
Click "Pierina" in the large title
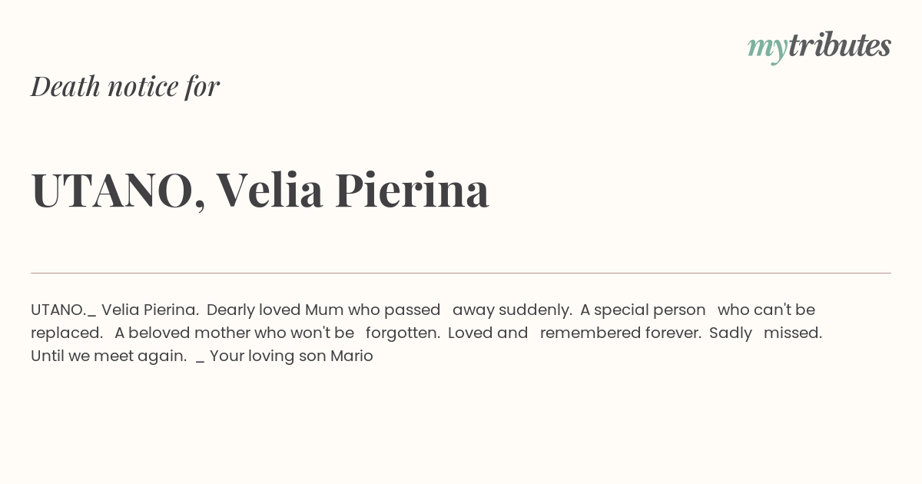pyautogui.click(x=412, y=190)
